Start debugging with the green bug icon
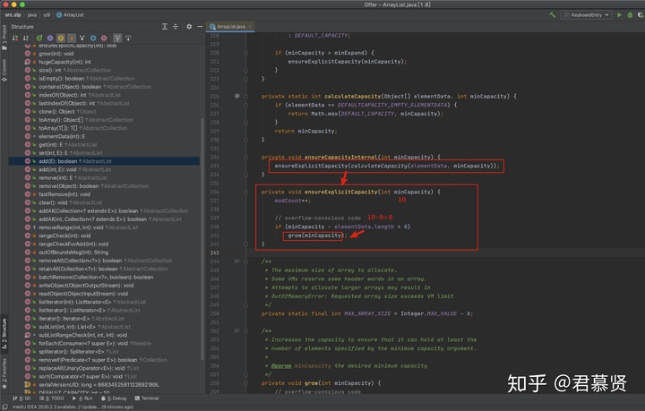Screen dimensions: 645x411 [630, 15]
